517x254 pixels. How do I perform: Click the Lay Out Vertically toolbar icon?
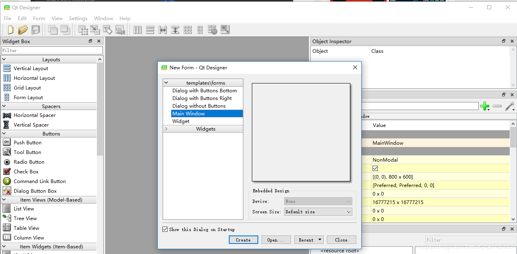(150, 29)
